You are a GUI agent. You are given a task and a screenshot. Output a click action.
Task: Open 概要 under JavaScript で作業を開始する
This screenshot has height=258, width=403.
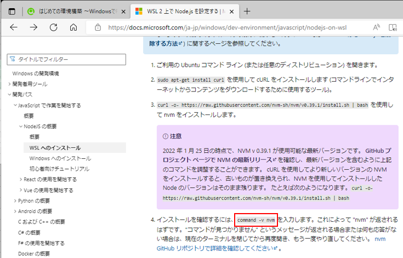pyautogui.click(x=29, y=116)
